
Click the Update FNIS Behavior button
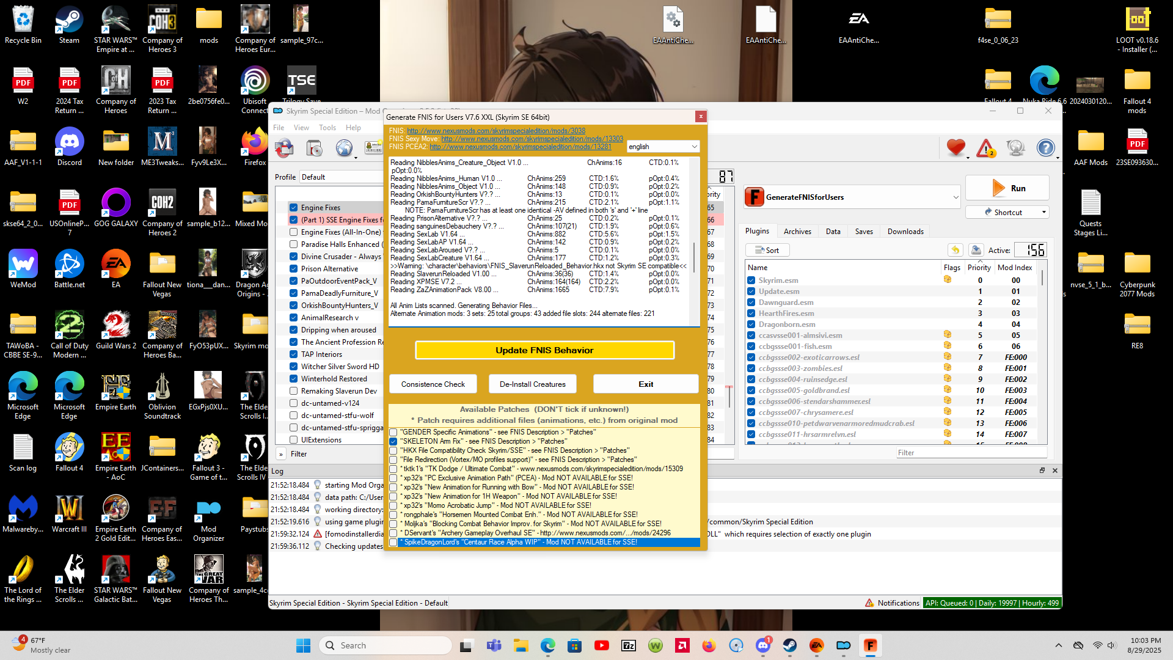[544, 350]
